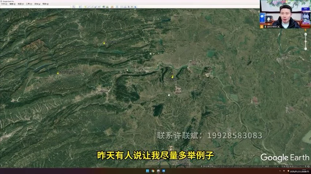
Task: Toggle sunlight across the landscape
Action: pos(108,7)
